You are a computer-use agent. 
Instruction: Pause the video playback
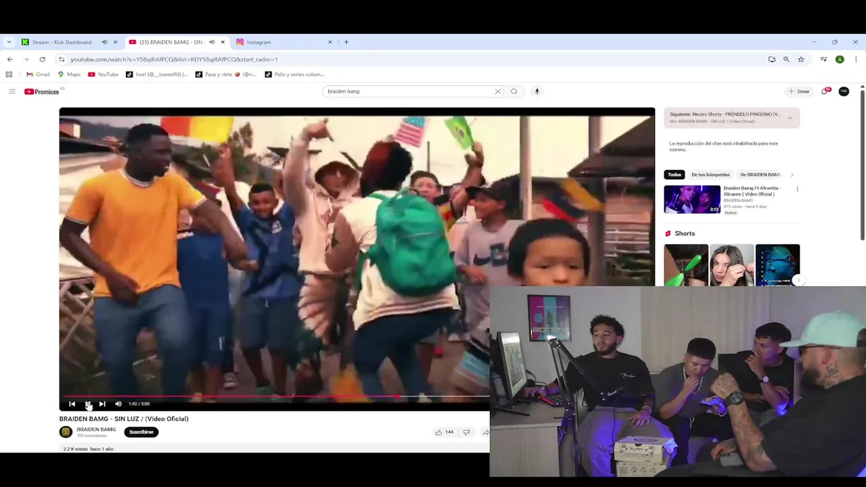click(x=88, y=404)
